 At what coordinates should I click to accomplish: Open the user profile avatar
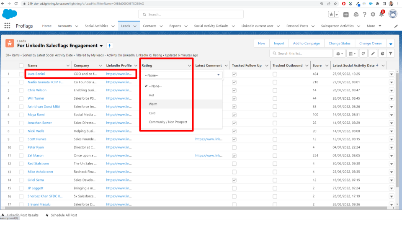coord(392,14)
